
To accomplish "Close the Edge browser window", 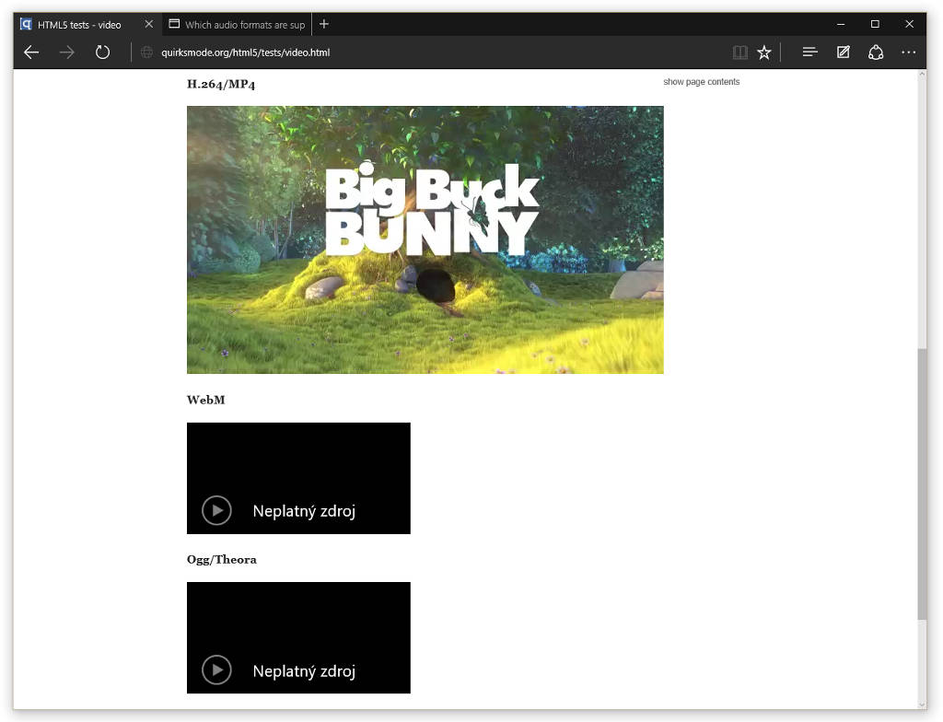I will pos(909,24).
